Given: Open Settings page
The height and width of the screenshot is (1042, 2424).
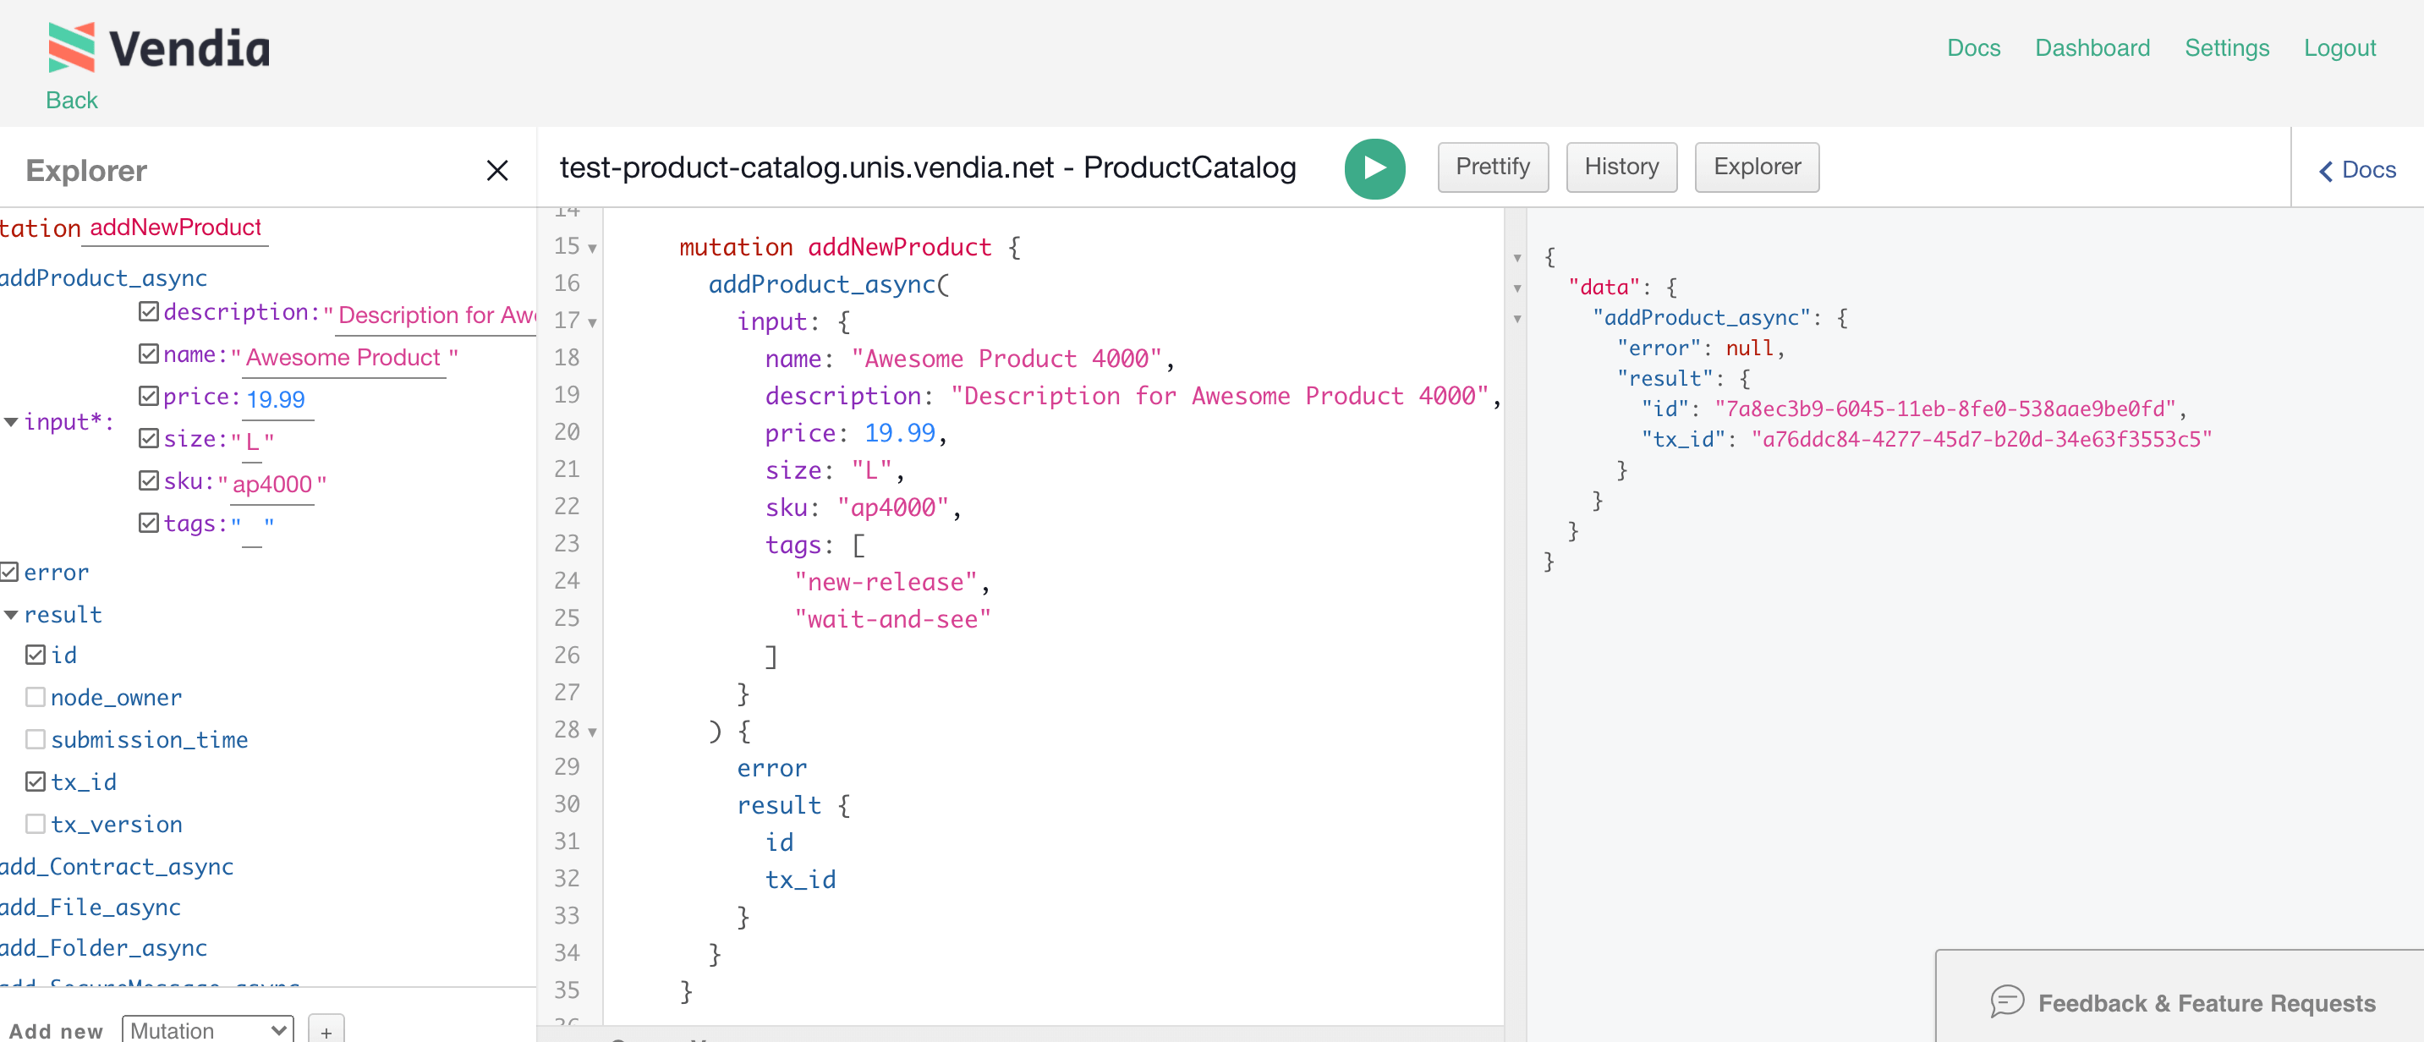Looking at the screenshot, I should tap(2226, 48).
